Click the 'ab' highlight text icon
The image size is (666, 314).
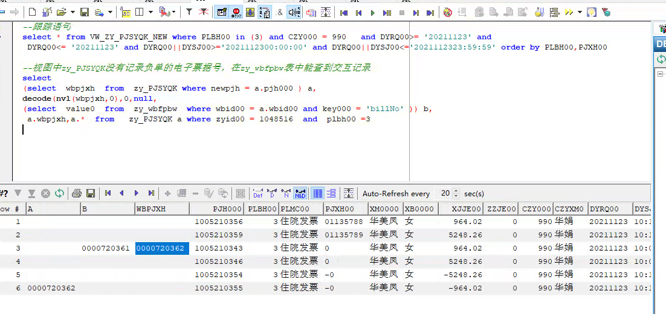click(125, 12)
